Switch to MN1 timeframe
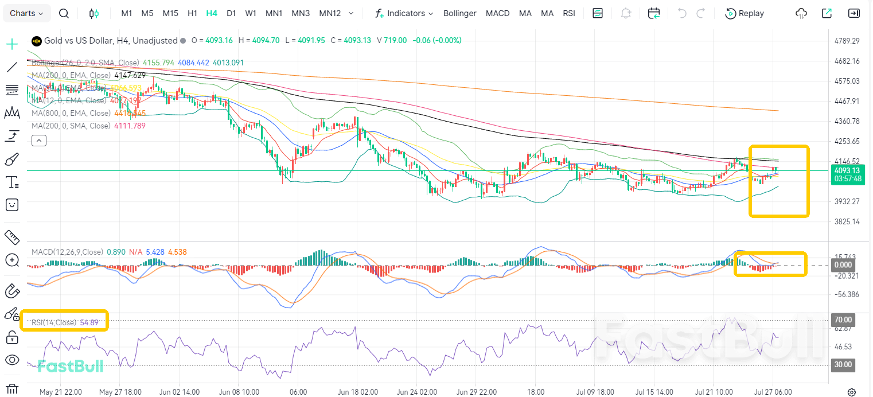Image resolution: width=873 pixels, height=397 pixels. click(274, 13)
